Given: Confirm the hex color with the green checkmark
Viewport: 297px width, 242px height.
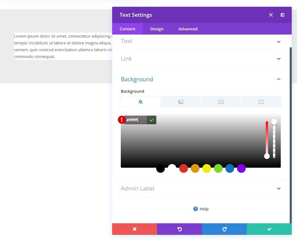Looking at the screenshot, I should click(x=151, y=120).
